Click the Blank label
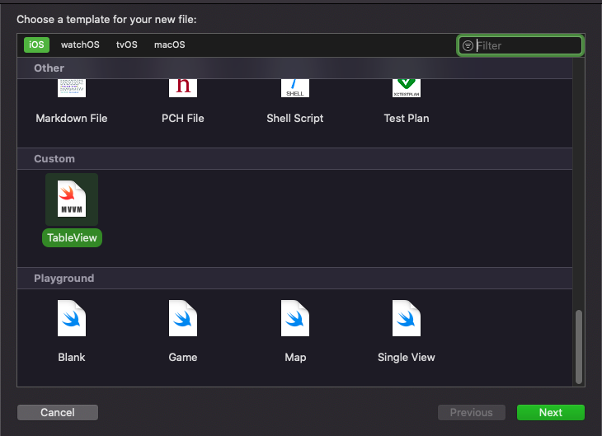 point(72,358)
